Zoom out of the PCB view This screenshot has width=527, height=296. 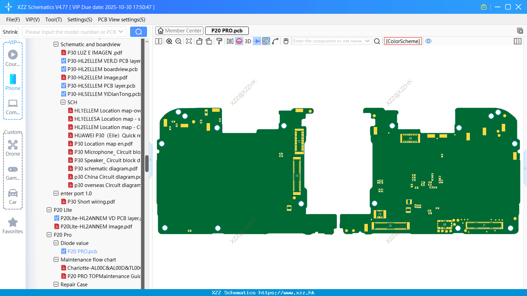tap(178, 41)
